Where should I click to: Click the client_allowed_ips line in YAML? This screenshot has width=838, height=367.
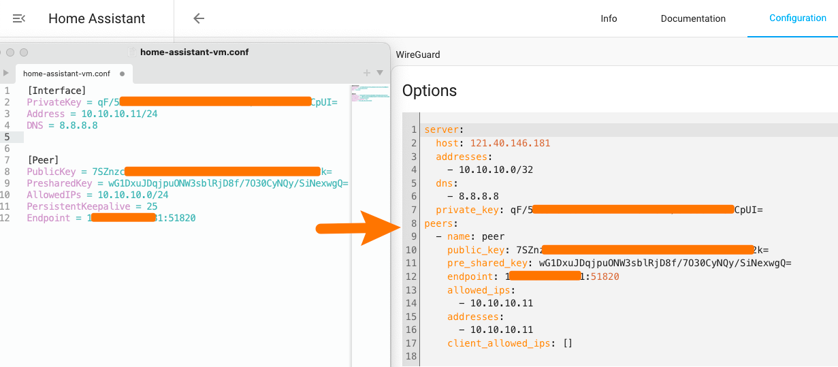(x=509, y=343)
